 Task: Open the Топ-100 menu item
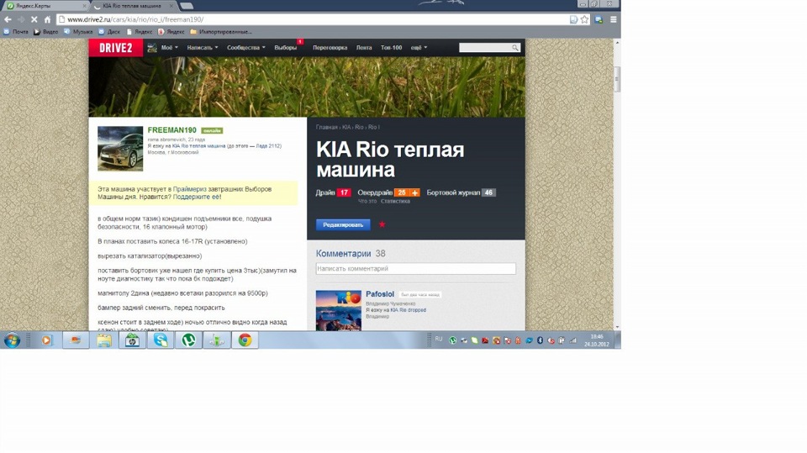pos(391,47)
